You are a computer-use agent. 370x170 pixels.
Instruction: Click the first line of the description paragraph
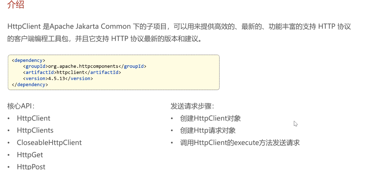179,26
